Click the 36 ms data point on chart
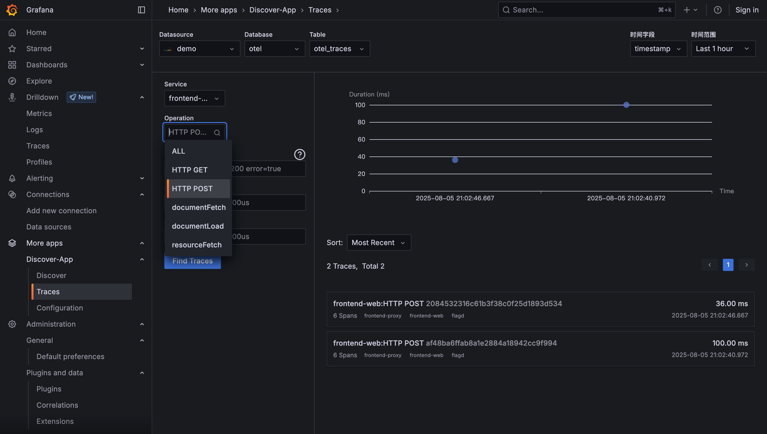 click(455, 160)
